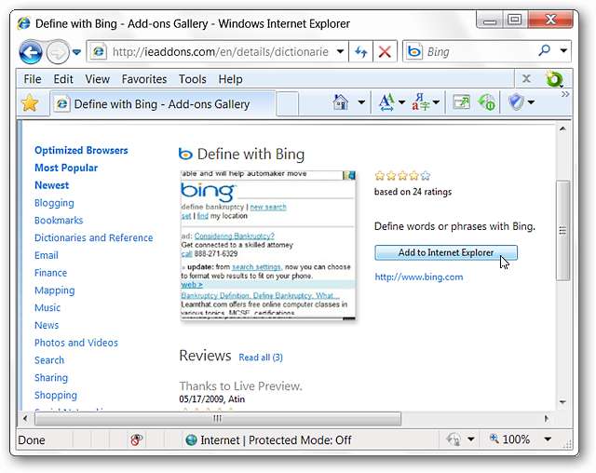This screenshot has height=473, width=596.
Task: Click the red Stop loading icon
Action: click(384, 52)
